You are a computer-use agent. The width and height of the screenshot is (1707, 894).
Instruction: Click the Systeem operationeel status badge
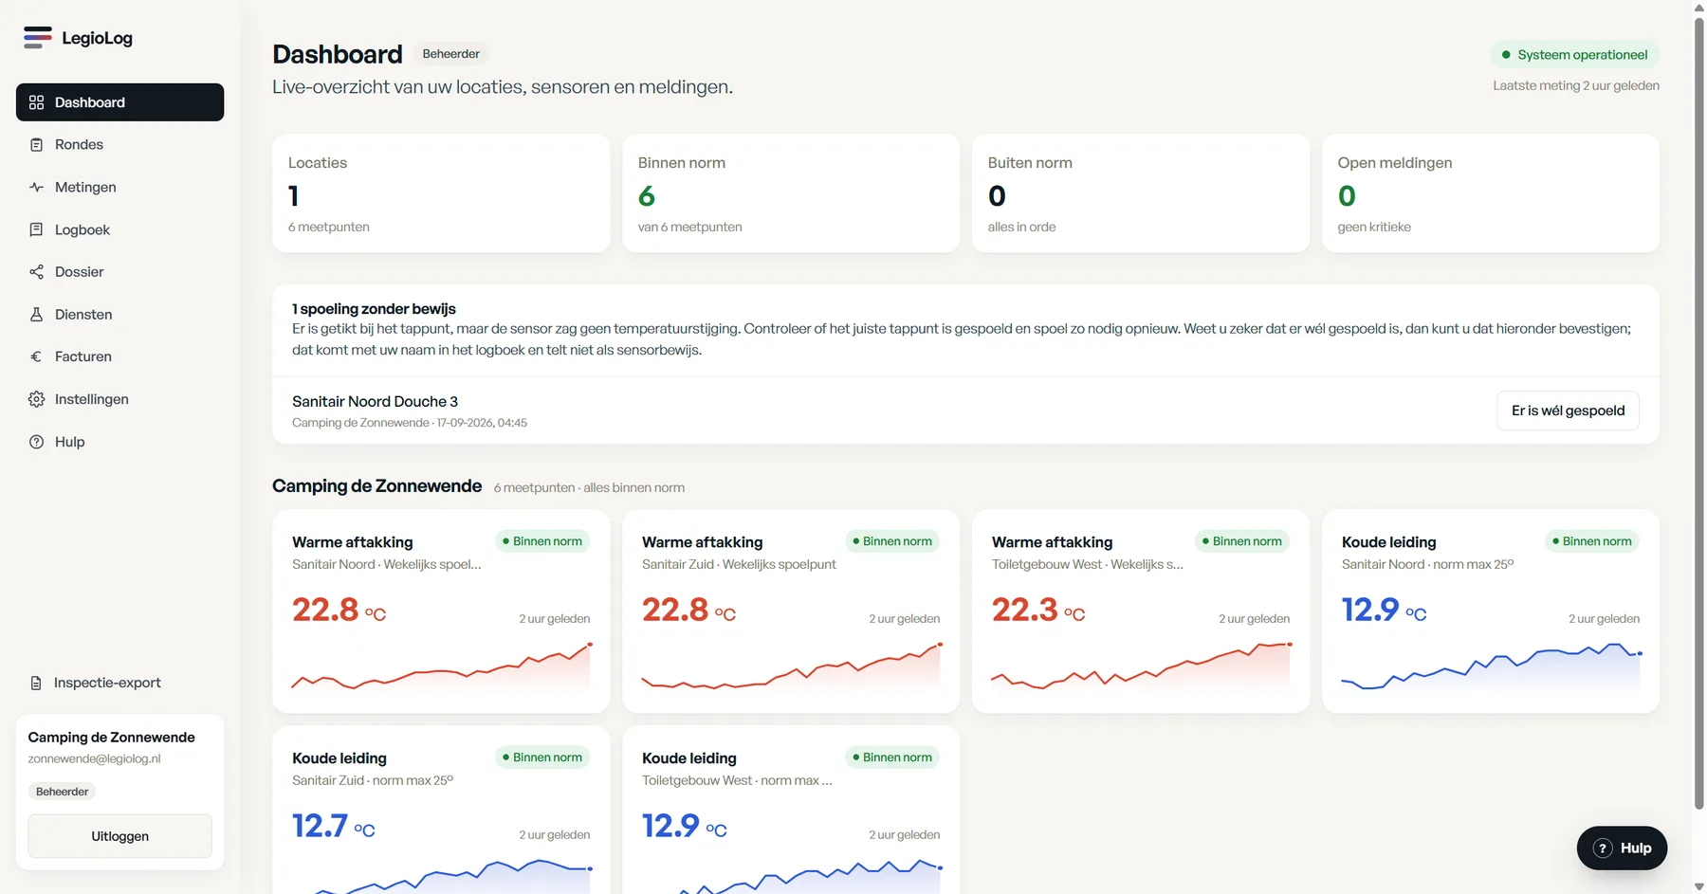point(1575,55)
